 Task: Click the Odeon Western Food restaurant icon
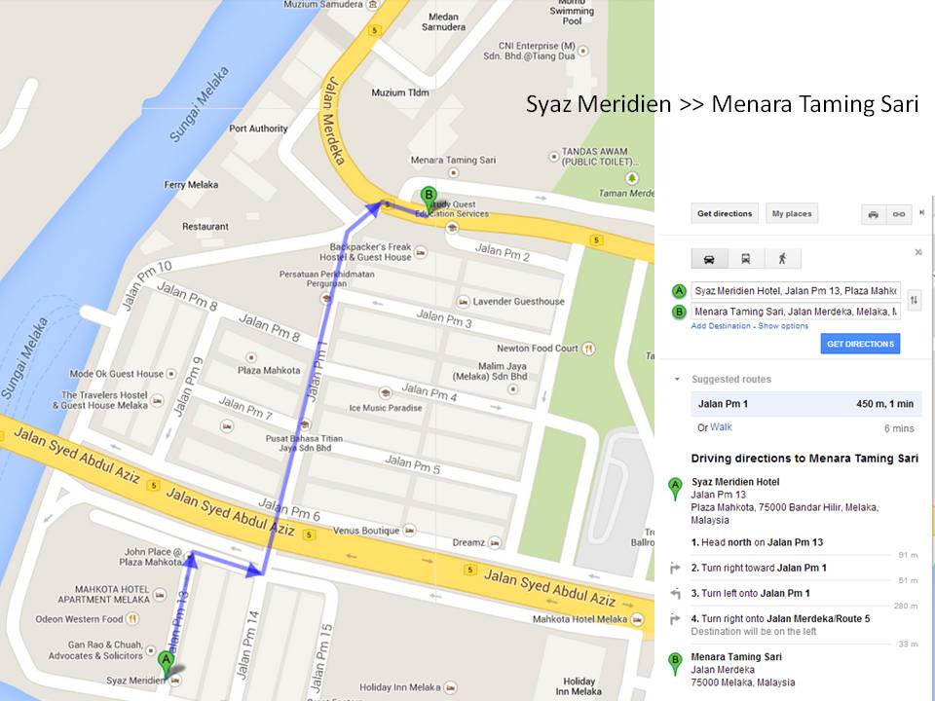(x=133, y=619)
